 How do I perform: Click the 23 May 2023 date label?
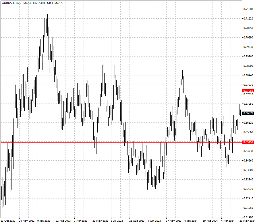[100, 221]
